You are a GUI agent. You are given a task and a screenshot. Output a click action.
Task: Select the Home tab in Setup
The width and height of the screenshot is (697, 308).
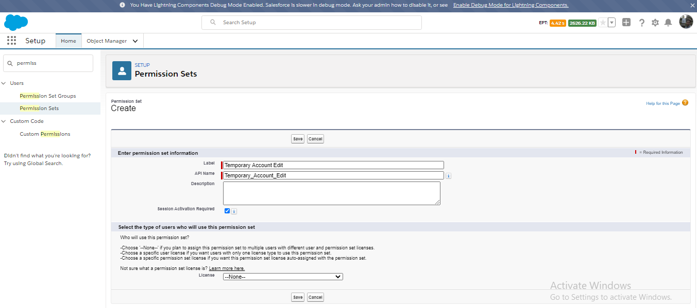(68, 41)
